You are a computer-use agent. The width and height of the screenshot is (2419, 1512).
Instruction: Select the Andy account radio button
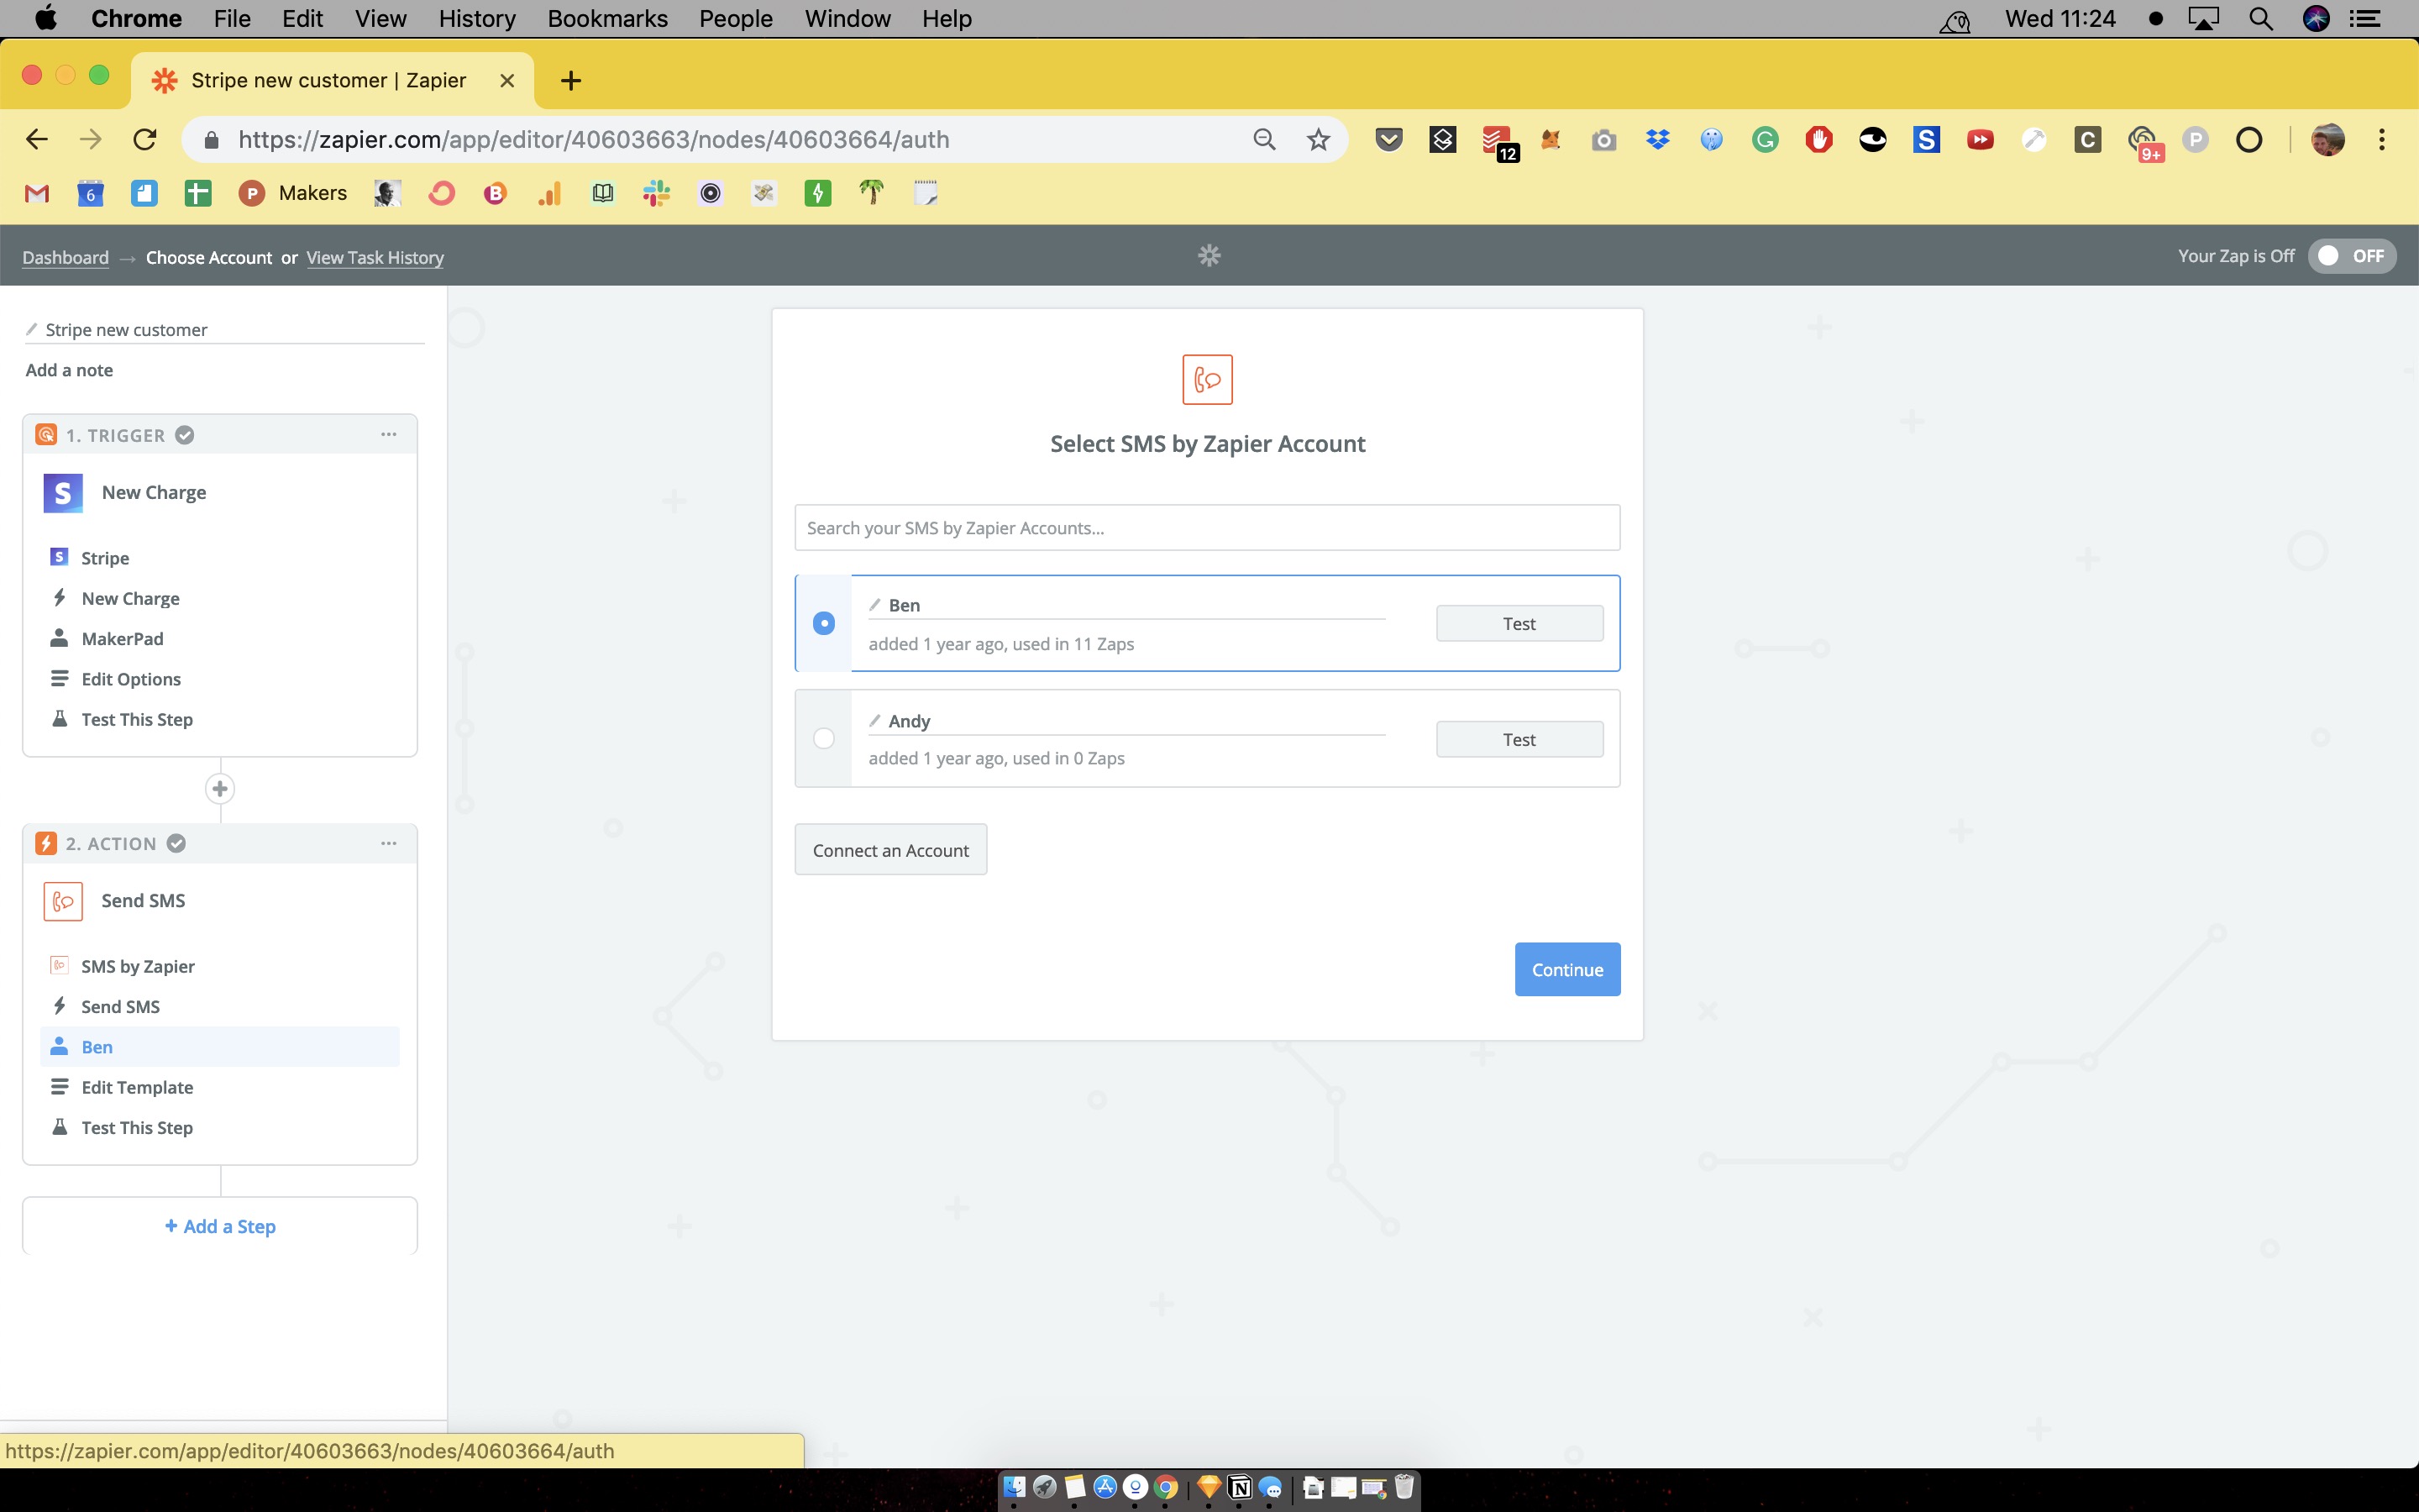(824, 738)
